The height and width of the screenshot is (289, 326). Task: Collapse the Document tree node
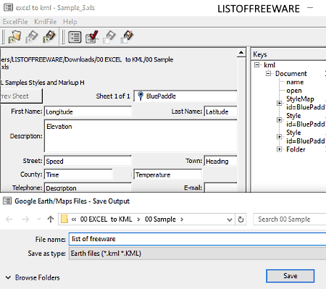point(268,73)
